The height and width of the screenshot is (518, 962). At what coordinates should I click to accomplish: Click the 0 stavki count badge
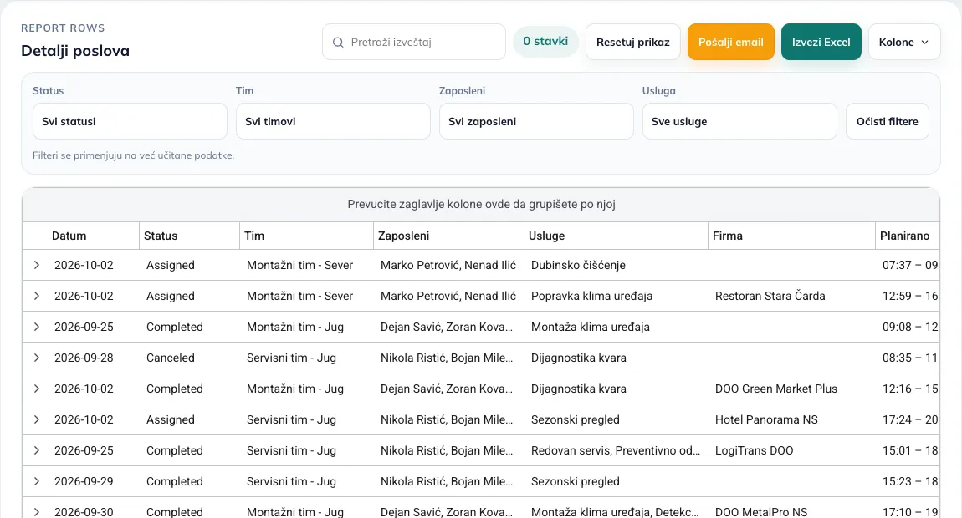(x=545, y=42)
